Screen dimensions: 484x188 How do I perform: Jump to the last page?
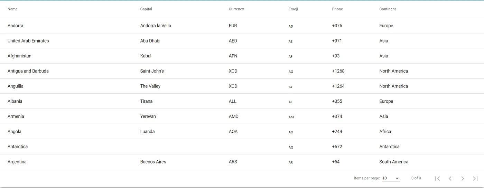pos(475,178)
